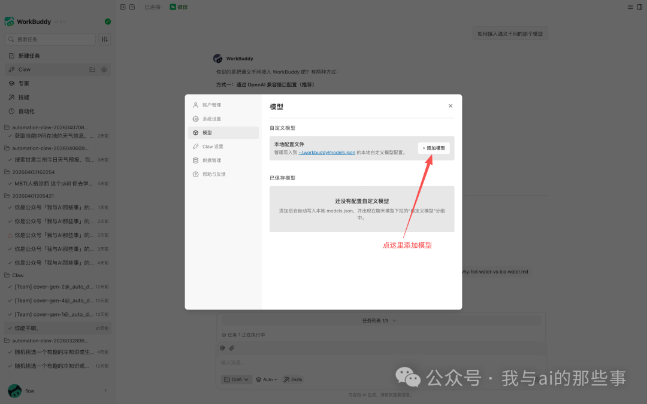647x404 pixels.
Task: Select the Claw sidebar entry
Action: [x=58, y=69]
